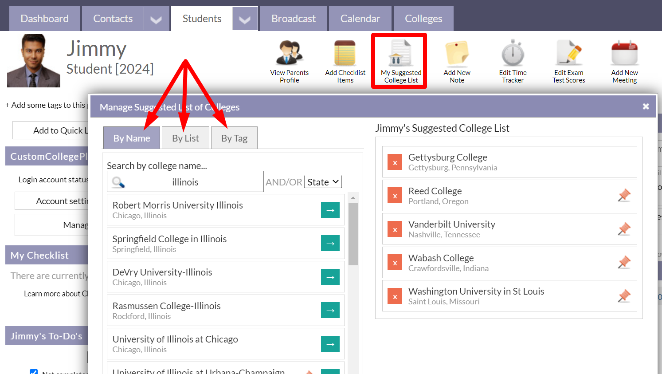
Task: Select Rasmussen College-Illinois name text
Action: tap(166, 306)
